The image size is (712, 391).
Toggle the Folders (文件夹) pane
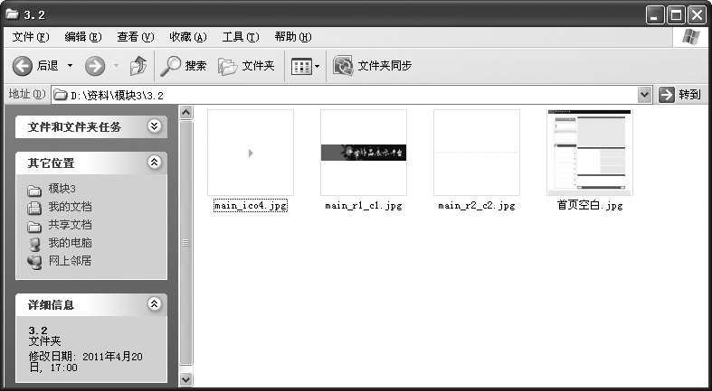point(247,66)
